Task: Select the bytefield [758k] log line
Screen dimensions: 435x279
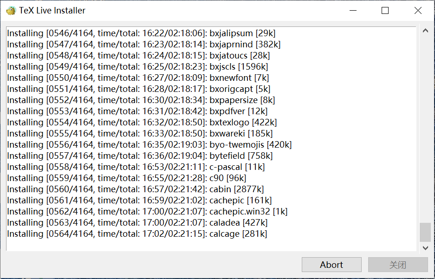Action: point(140,156)
